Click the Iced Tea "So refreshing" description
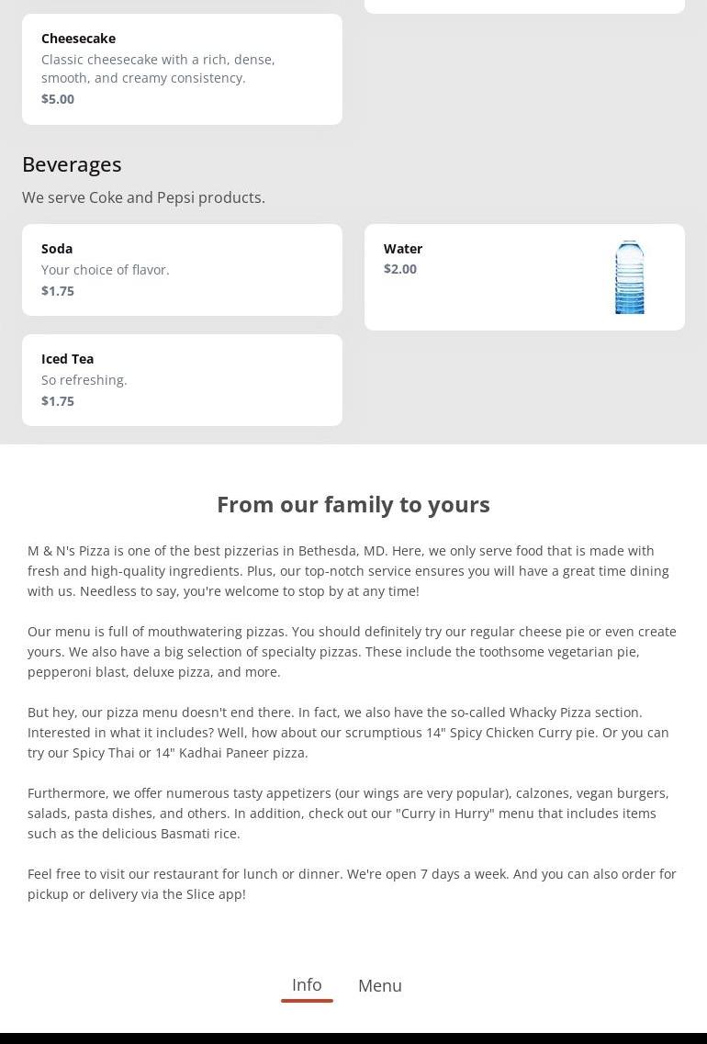The height and width of the screenshot is (1044, 707). (84, 380)
